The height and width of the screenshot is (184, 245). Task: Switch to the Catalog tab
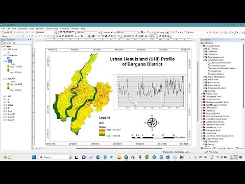pos(218,149)
